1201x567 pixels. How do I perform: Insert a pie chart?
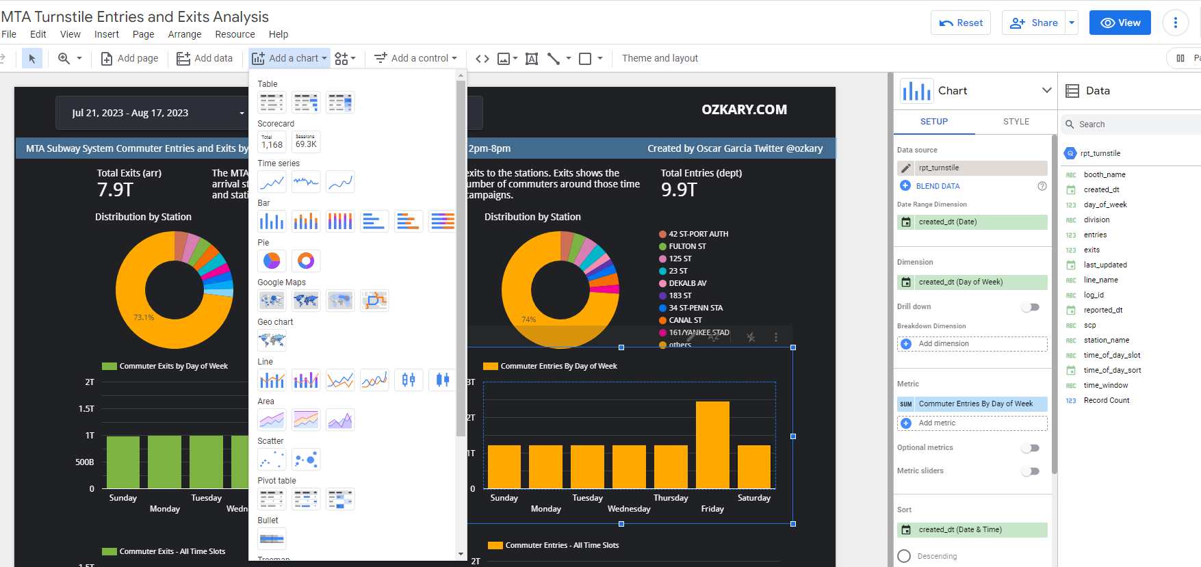pos(272,261)
